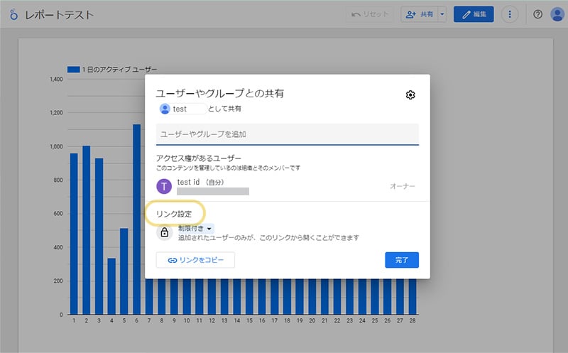Screen dimensions: 568x353
Task: Click the 共有 share button
Action: [x=420, y=14]
